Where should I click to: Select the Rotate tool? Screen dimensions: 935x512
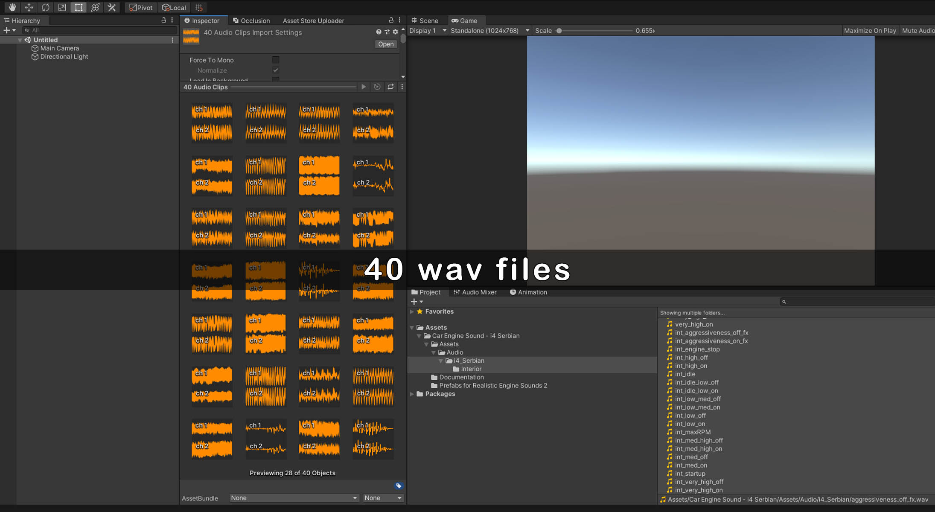point(45,7)
